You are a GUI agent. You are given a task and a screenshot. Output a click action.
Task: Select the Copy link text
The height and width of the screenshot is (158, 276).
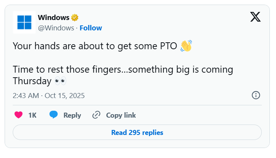[121, 115]
